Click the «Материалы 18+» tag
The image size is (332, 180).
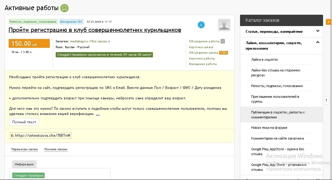pyautogui.click(x=71, y=21)
